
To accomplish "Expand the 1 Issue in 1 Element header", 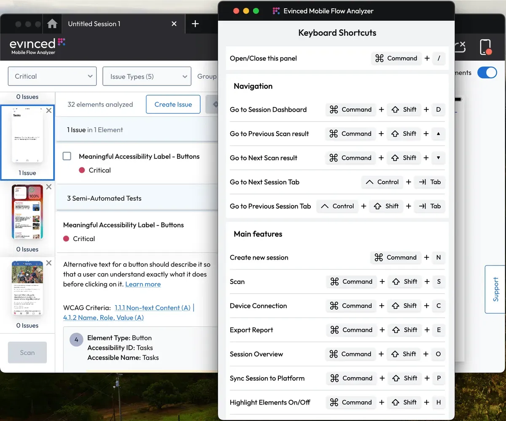I will [137, 130].
